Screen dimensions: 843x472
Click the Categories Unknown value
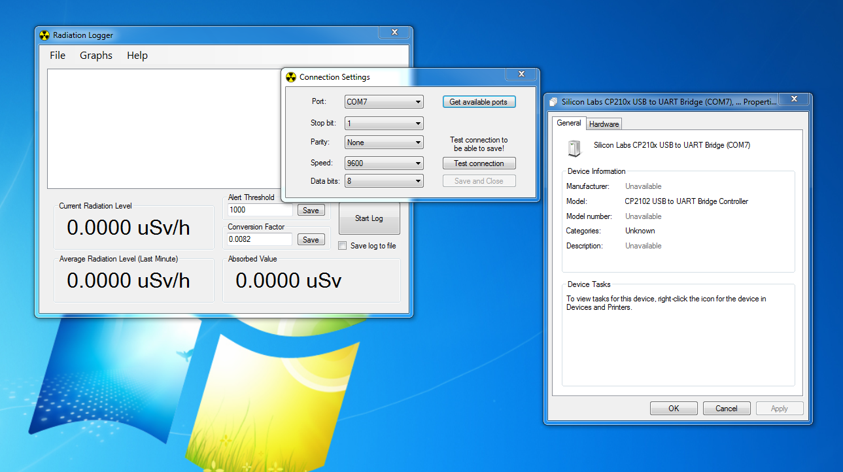pyautogui.click(x=640, y=231)
